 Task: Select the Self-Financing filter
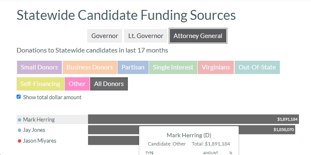tap(40, 84)
